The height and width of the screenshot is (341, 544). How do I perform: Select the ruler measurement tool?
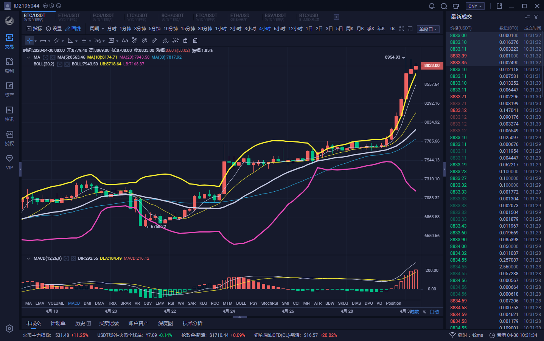pyautogui.click(x=154, y=40)
